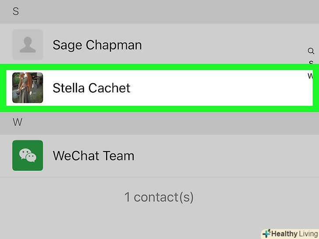
Task: Click the contact count footer text
Action: [159, 197]
